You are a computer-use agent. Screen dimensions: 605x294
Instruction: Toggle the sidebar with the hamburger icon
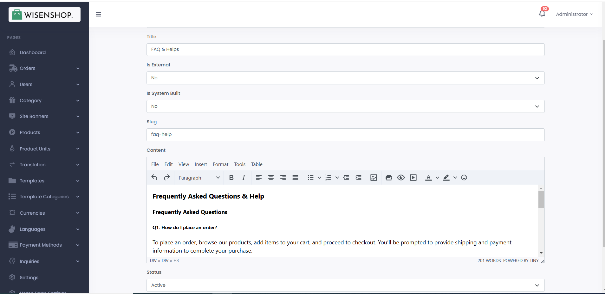(x=99, y=14)
